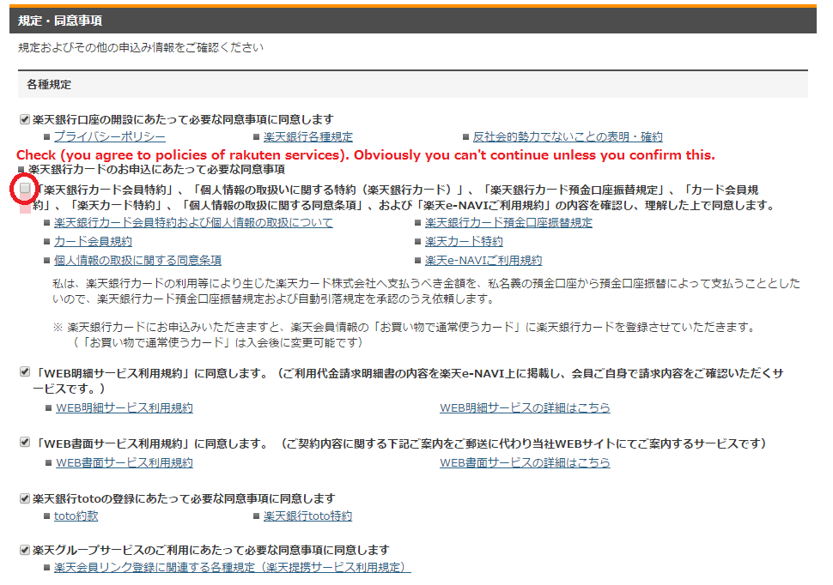Open the WEB書面サービス利用規約 link
The width and height of the screenshot is (833, 585).
tap(125, 463)
